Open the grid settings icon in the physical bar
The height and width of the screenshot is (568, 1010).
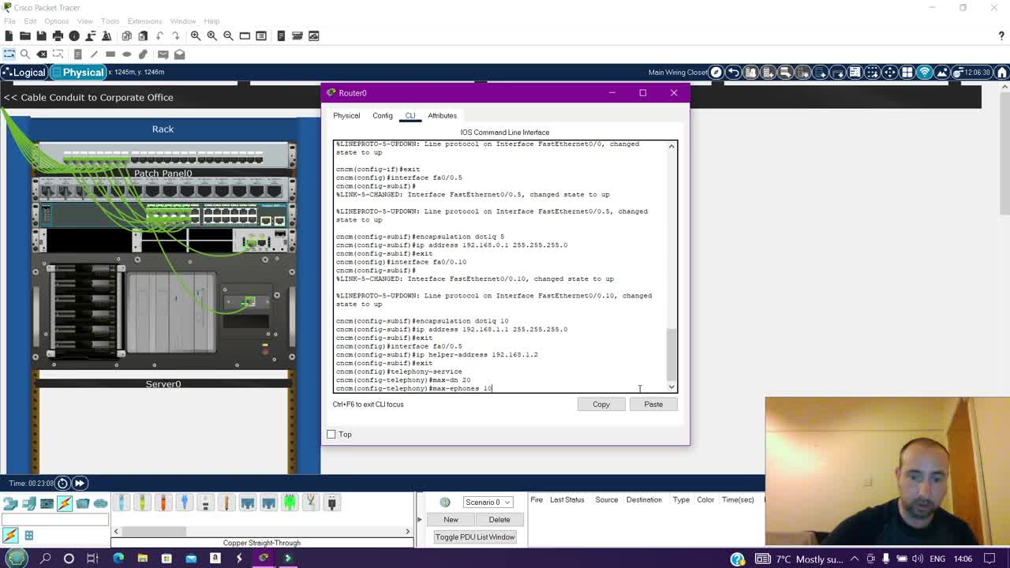point(907,73)
